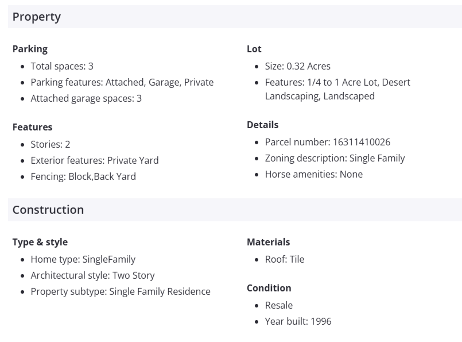Click the Parking features list item
The height and width of the screenshot is (342, 462).
pos(122,82)
